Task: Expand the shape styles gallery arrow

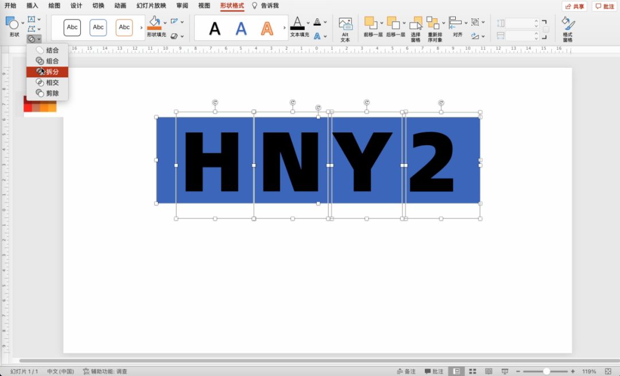Action: (142, 28)
